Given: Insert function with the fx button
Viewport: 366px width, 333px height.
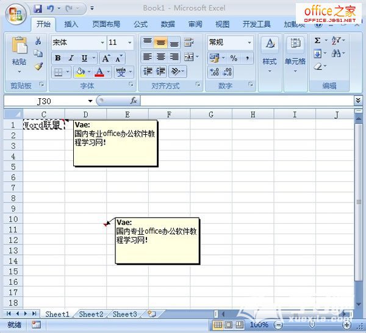Looking at the screenshot, I should (134, 101).
